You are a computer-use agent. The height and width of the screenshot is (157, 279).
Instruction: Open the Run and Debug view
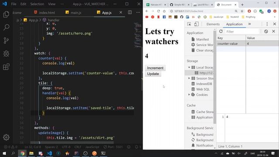(x=6, y=54)
